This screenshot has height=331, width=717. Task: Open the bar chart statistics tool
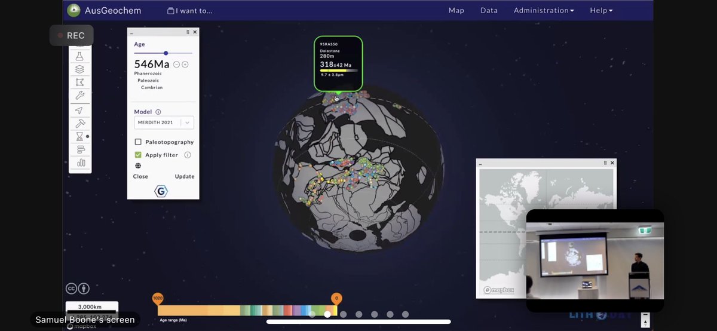pyautogui.click(x=80, y=163)
